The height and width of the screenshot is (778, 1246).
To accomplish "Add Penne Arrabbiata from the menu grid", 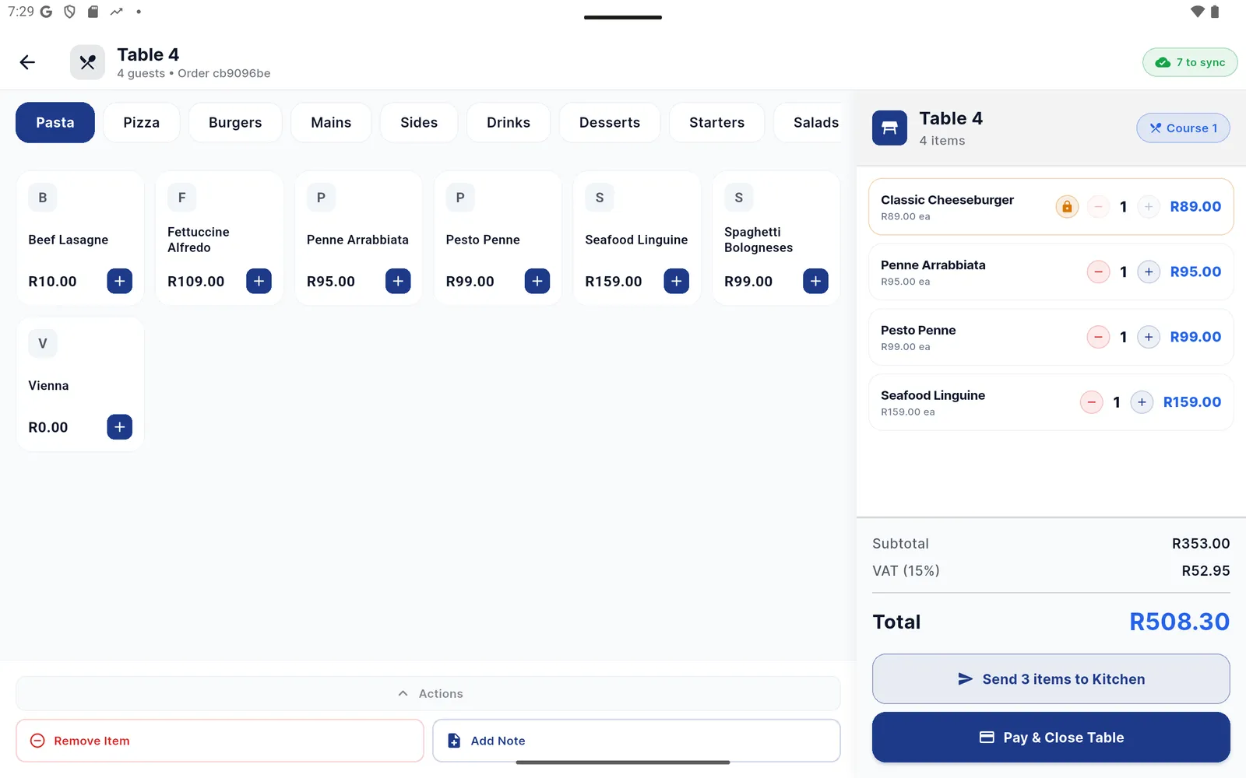I will point(398,281).
